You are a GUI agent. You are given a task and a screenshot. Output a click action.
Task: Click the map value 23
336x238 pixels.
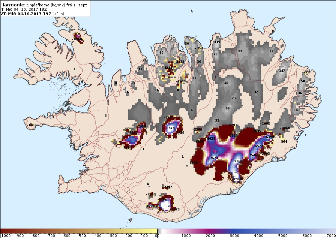pos(234,98)
